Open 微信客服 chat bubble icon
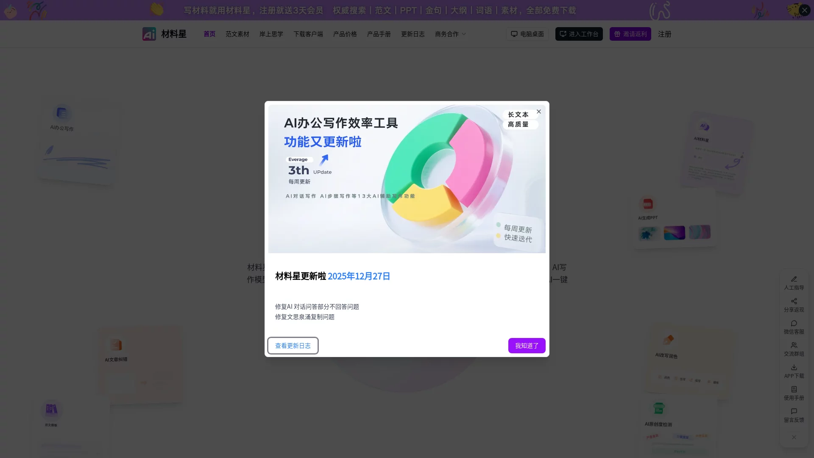The width and height of the screenshot is (814, 458). tap(794, 323)
